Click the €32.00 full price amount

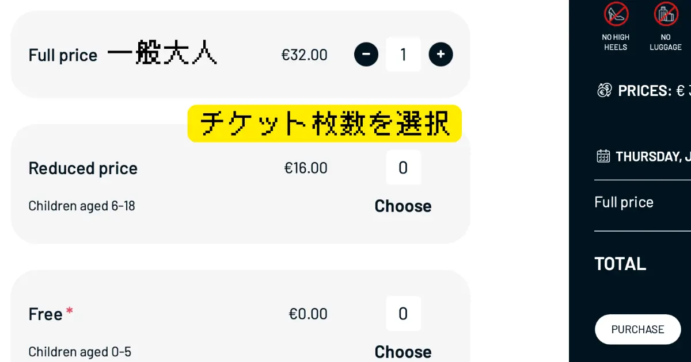click(x=304, y=55)
